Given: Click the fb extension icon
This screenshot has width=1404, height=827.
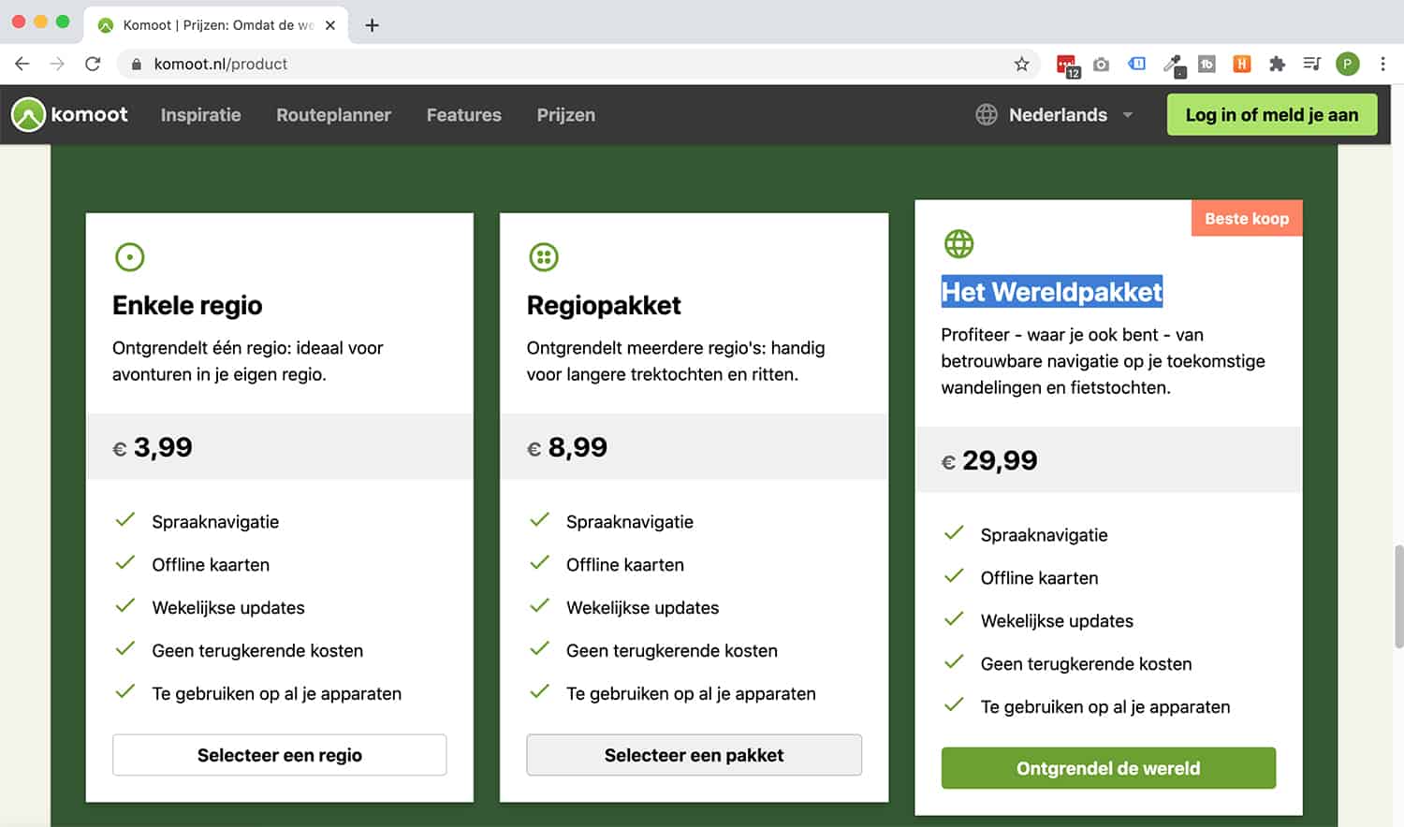Looking at the screenshot, I should coord(1207,64).
